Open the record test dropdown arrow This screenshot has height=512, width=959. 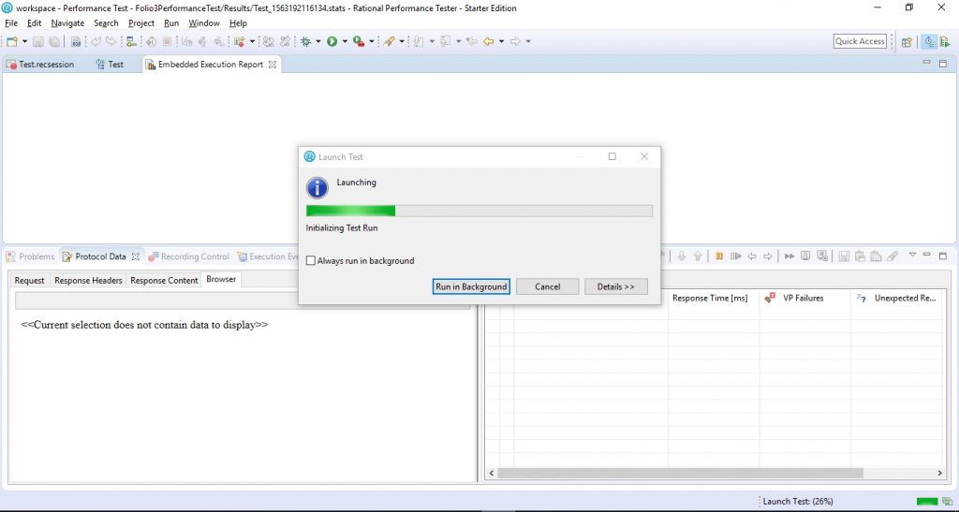[x=252, y=41]
